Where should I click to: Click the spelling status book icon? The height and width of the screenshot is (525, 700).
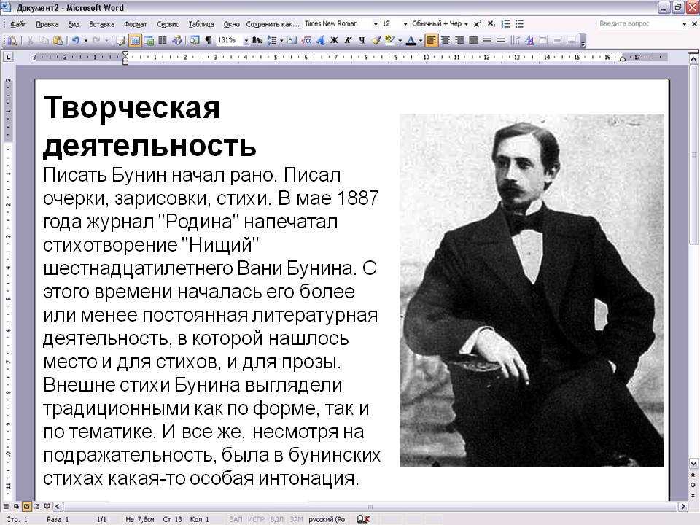pos(363,519)
